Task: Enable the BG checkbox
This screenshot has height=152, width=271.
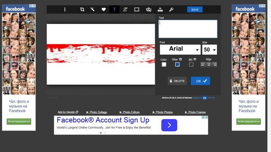Action: click(x=195, y=59)
